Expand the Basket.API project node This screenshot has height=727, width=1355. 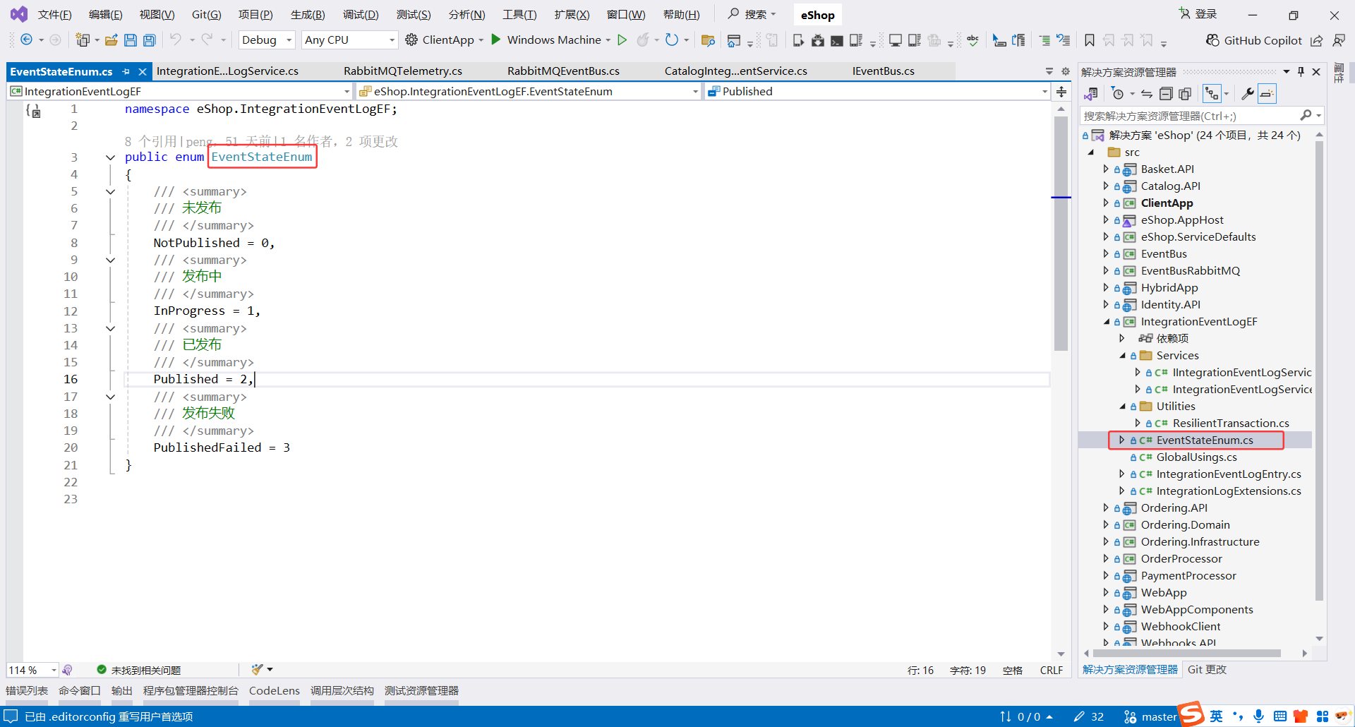coord(1106,169)
